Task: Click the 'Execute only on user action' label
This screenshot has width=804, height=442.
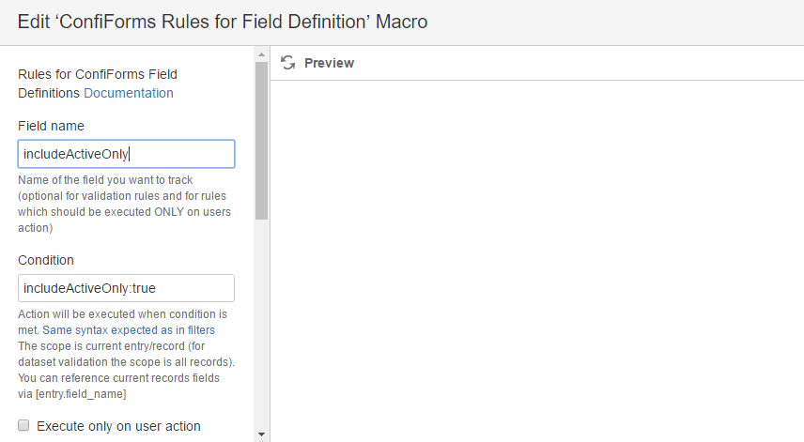Action: click(118, 426)
